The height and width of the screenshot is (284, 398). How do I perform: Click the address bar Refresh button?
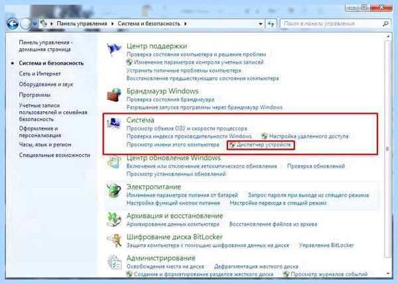(x=271, y=24)
